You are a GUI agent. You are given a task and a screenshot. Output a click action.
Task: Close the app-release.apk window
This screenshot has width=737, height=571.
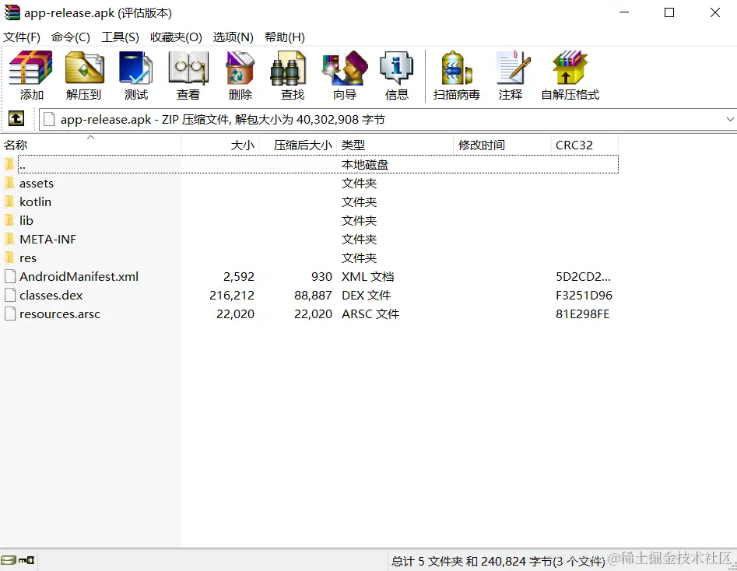coord(715,12)
